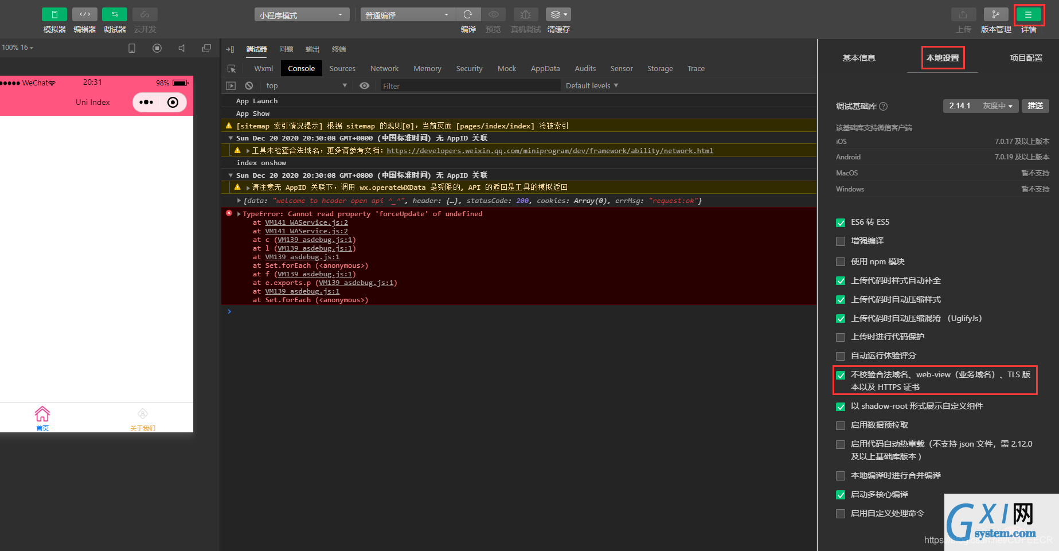Open the AppData tab
Screen dimensions: 1059x551
tap(545, 69)
